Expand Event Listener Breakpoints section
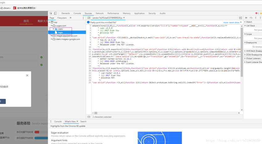The height and width of the screenshot is (144, 262). (x=253, y=62)
